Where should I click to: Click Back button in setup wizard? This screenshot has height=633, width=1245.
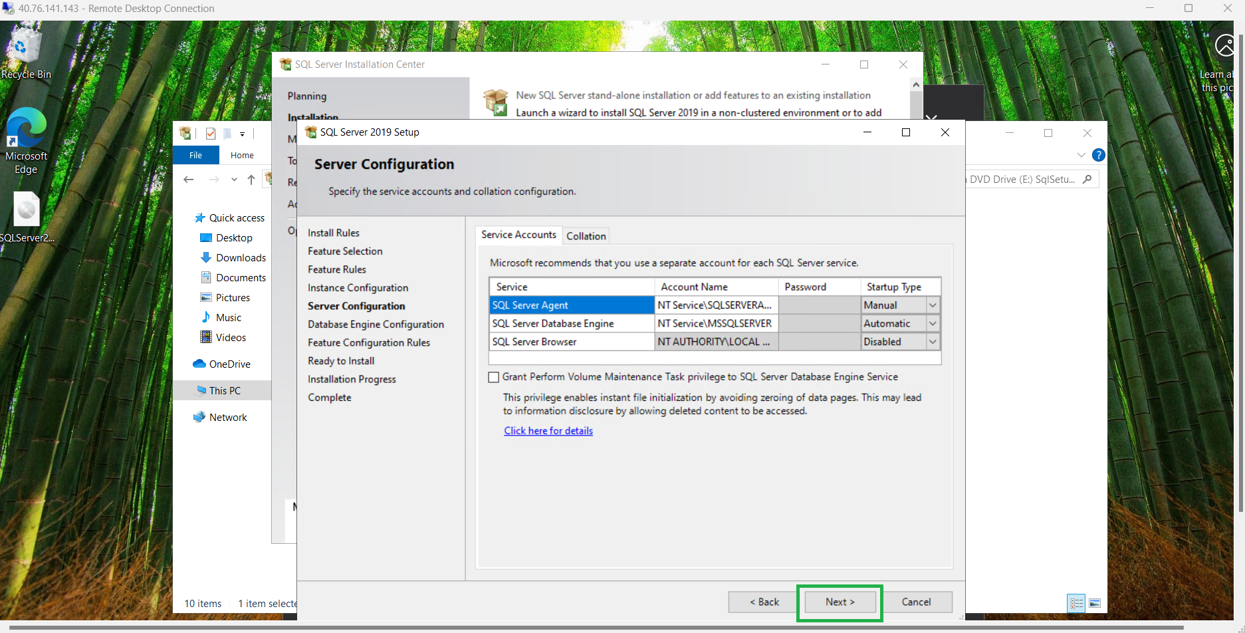click(764, 602)
